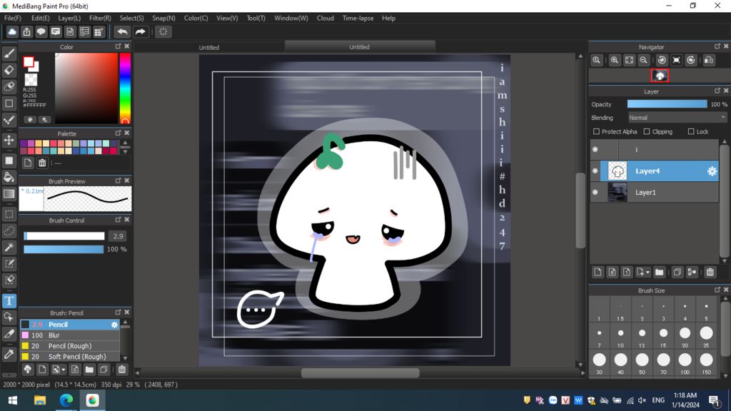Undock the Brush Preview panel
Image resolution: width=731 pixels, height=411 pixels.
point(118,181)
